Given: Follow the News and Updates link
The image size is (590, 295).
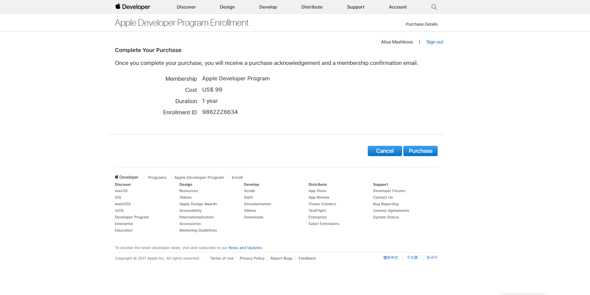Looking at the screenshot, I should click(245, 248).
